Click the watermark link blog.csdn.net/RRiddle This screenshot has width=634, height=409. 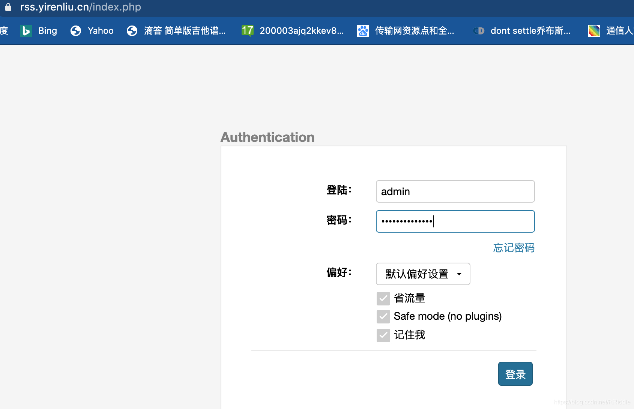pos(592,403)
